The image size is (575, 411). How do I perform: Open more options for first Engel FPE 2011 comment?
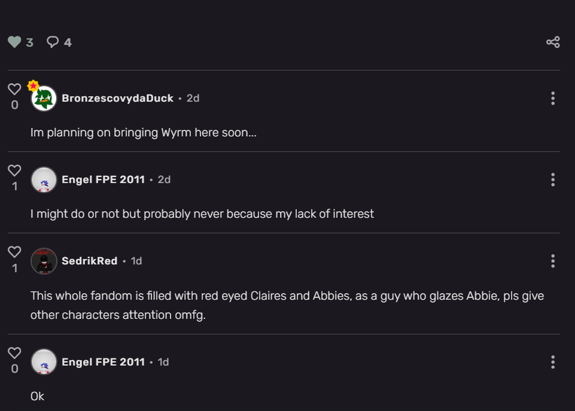click(553, 180)
